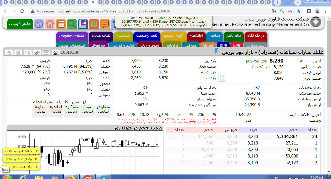Open the Chrome profile avatar
The height and width of the screenshot is (179, 331).
pos(317,11)
